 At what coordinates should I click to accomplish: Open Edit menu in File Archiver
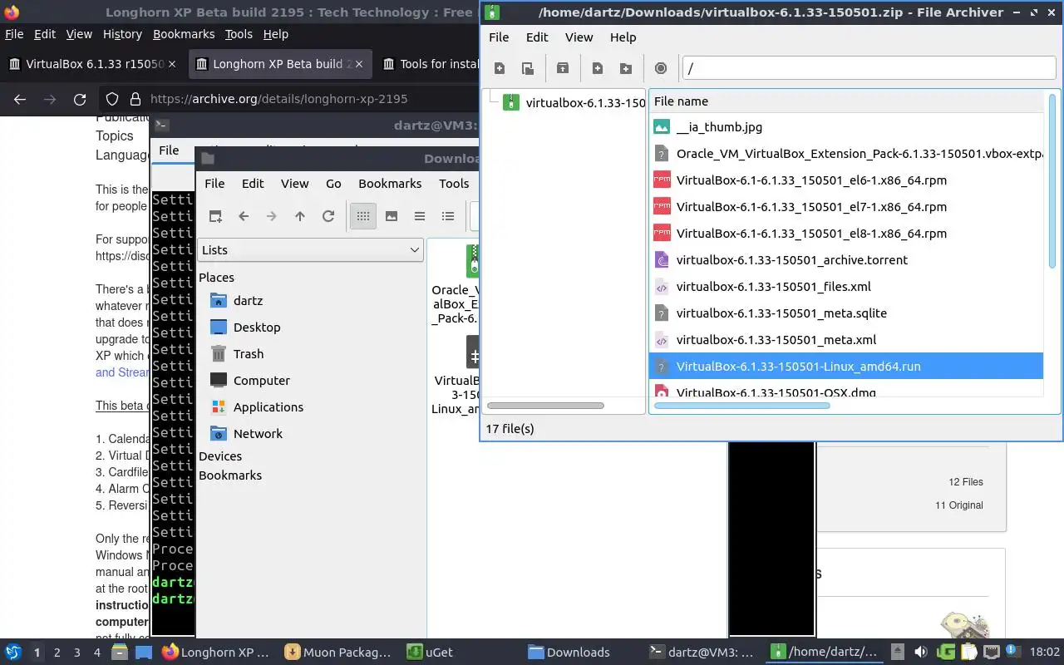537,37
